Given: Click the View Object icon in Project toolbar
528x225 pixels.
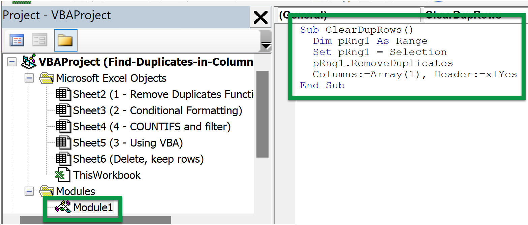Looking at the screenshot, I should [39, 40].
